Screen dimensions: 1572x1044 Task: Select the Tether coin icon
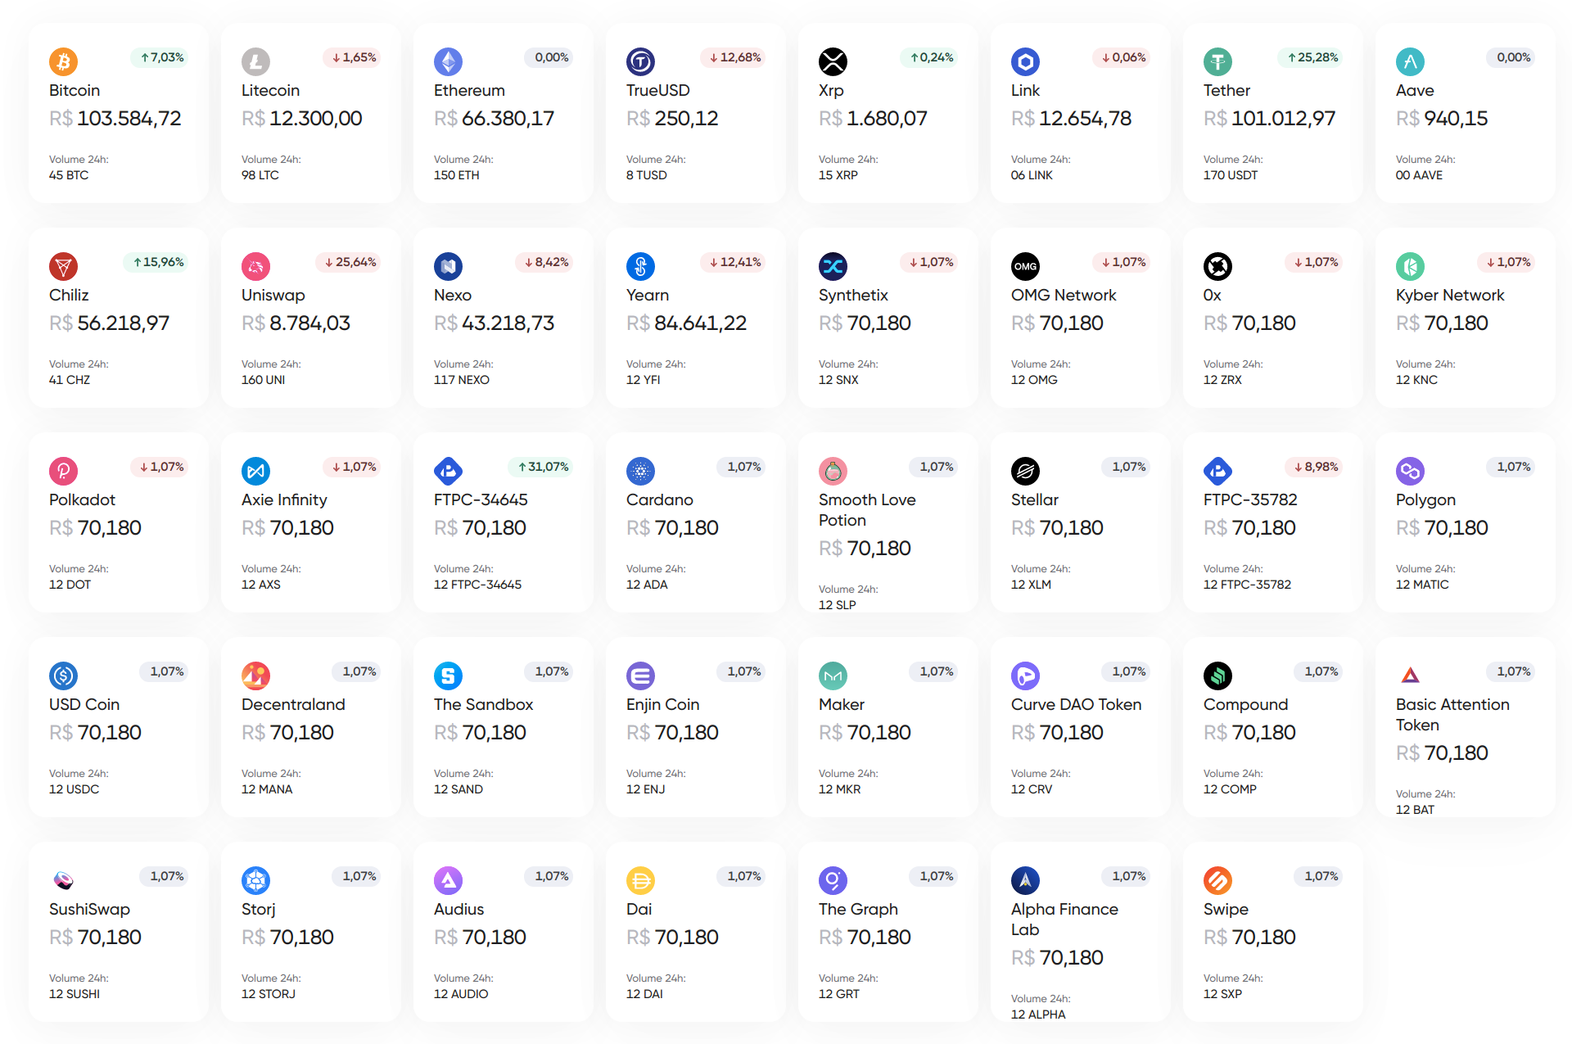[x=1217, y=61]
